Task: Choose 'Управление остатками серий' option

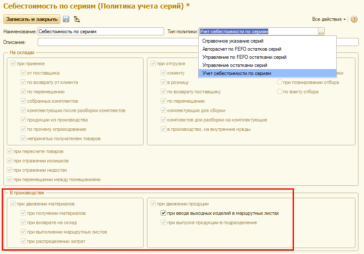Action: [x=267, y=65]
